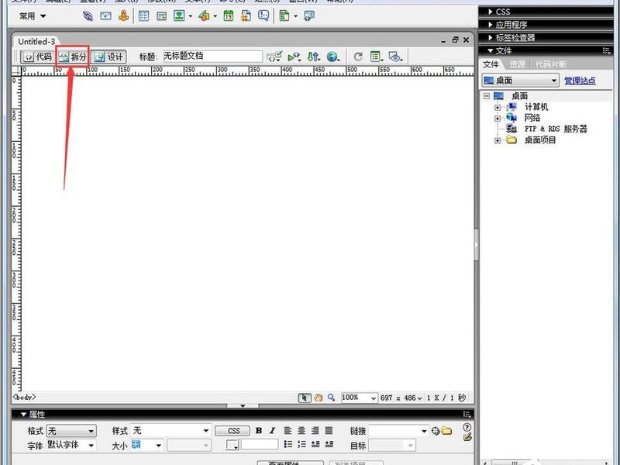This screenshot has width=620, height=465.
Task: Open the 大小 size dropdown
Action: point(147,445)
